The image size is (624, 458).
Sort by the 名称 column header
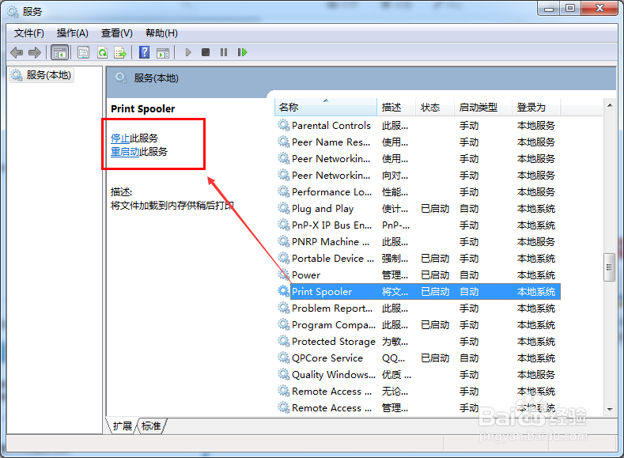pos(326,108)
